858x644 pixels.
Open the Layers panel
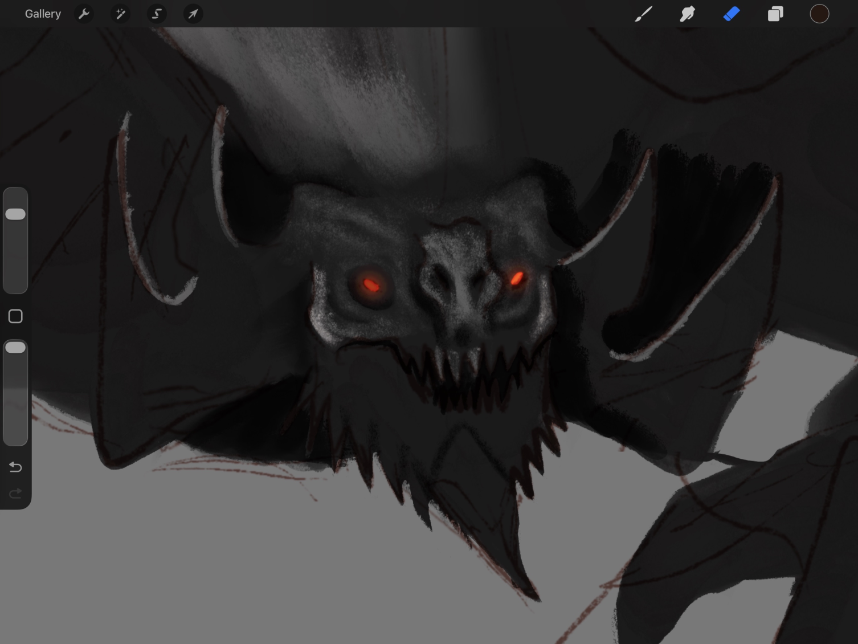775,14
